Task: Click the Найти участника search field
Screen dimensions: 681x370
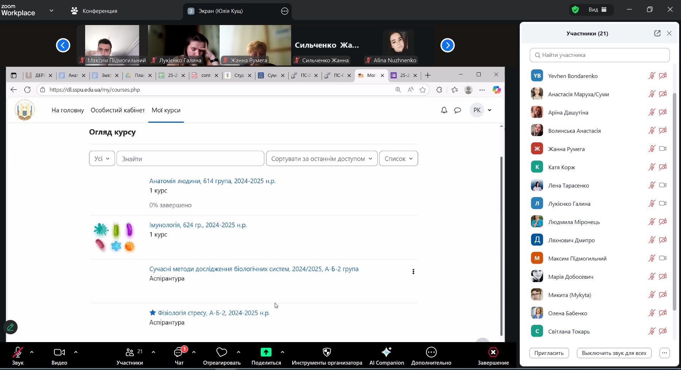Action: click(599, 55)
